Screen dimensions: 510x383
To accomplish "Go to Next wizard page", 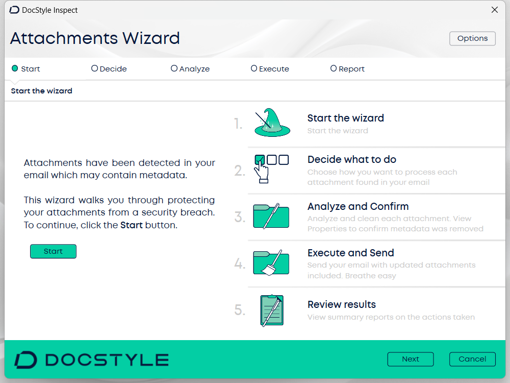I will (411, 359).
